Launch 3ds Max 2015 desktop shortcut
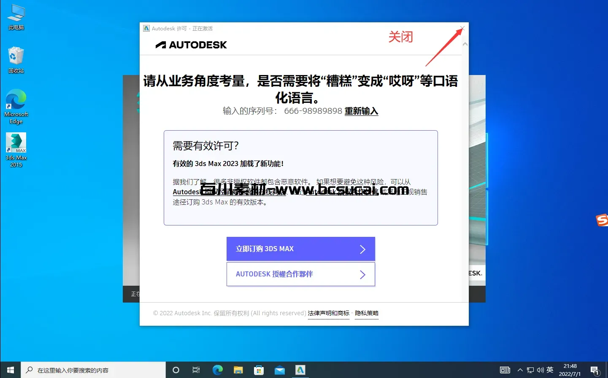 pyautogui.click(x=16, y=150)
